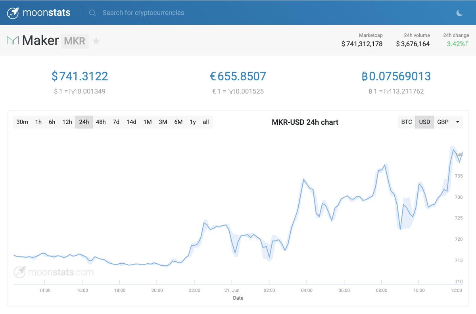Click the 24h change 3.42% value

[458, 44]
